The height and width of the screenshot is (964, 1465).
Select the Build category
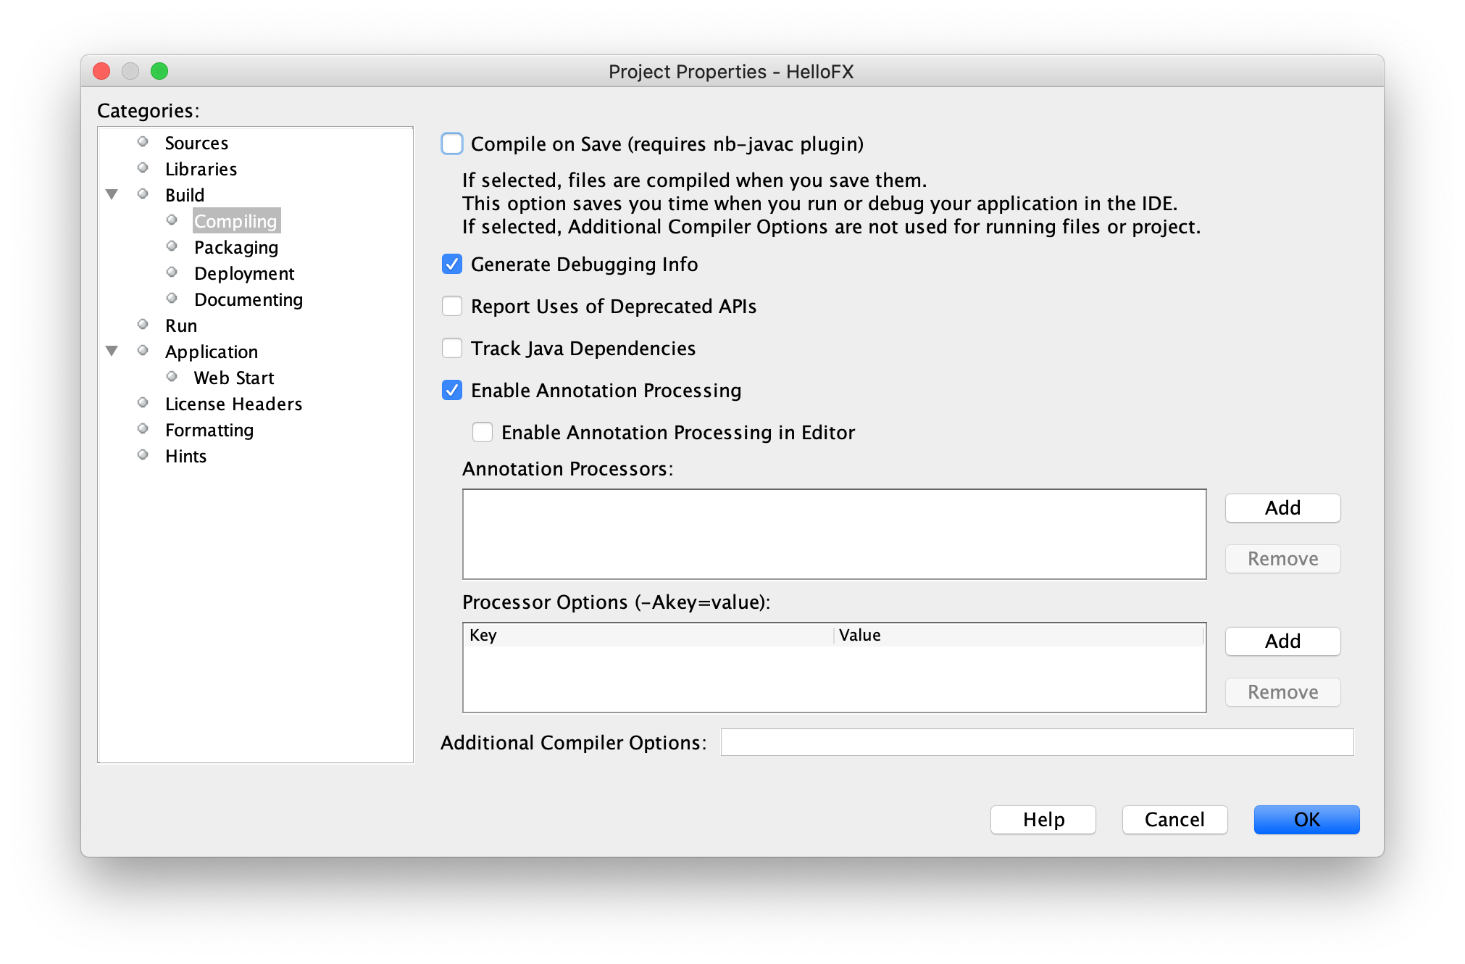185,195
